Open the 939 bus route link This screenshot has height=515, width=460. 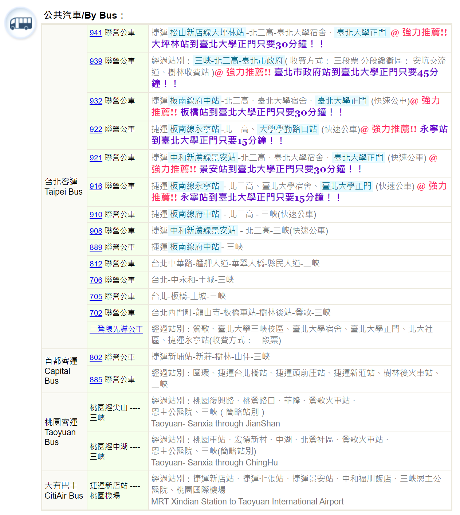point(96,61)
